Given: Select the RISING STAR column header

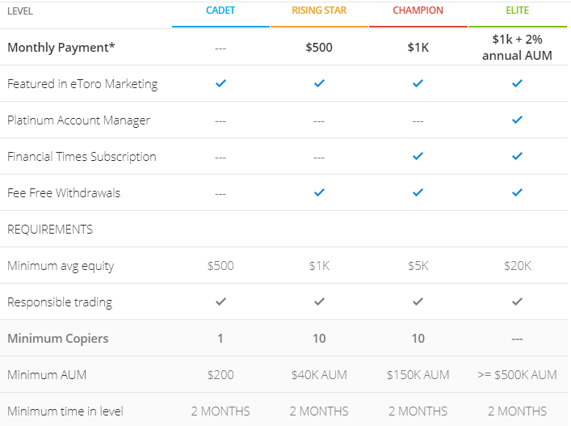Looking at the screenshot, I should (319, 11).
